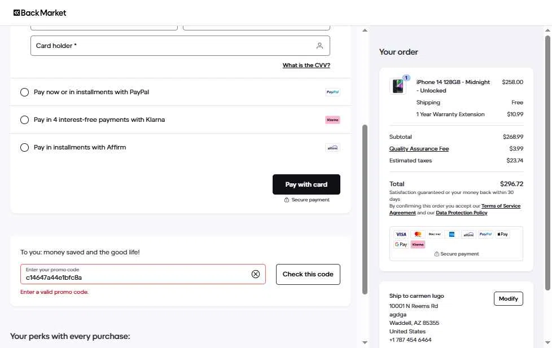552x348 pixels.
Task: Click the right panel scroll-down arrow
Action: [547, 342]
